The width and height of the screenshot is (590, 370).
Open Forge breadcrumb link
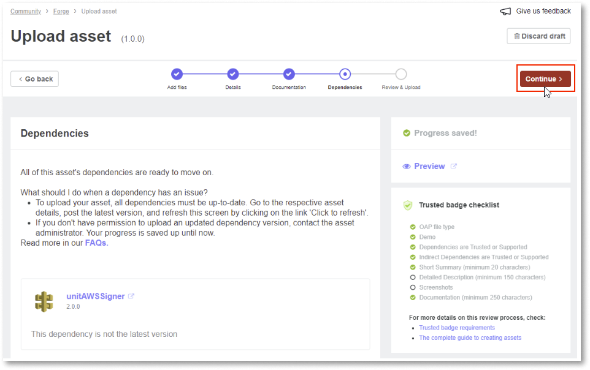click(61, 11)
